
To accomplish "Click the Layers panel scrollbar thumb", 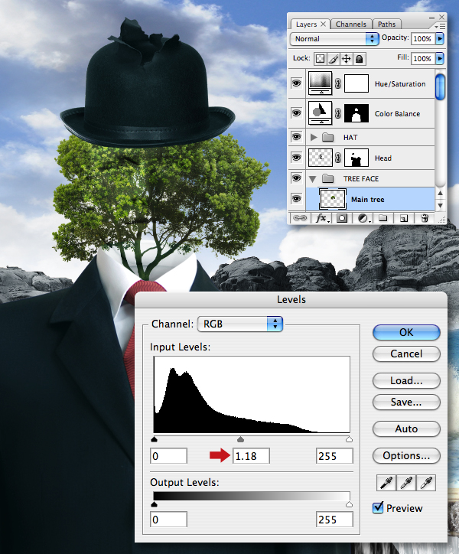I will 441,87.
